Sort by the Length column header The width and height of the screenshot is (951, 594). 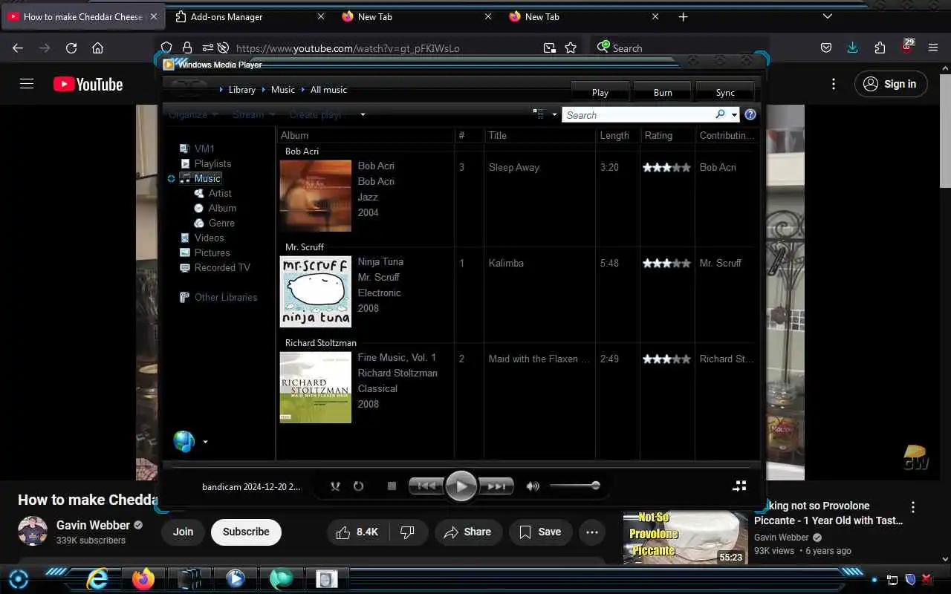point(617,135)
